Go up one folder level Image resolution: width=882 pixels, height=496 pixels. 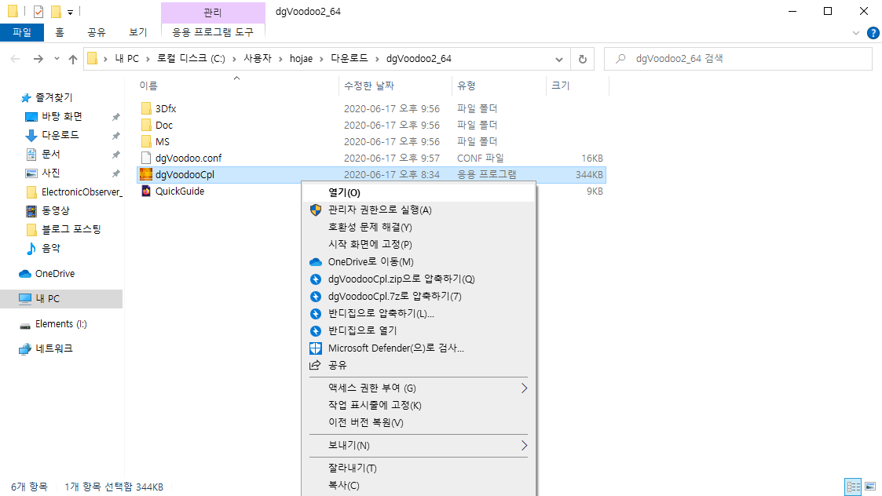(72, 59)
